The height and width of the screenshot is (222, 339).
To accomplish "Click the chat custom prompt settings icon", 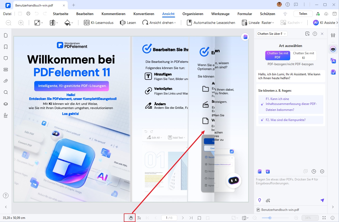I will tap(308, 34).
